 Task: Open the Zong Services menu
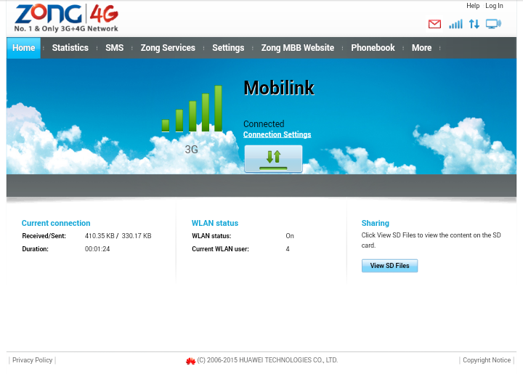[x=168, y=48]
